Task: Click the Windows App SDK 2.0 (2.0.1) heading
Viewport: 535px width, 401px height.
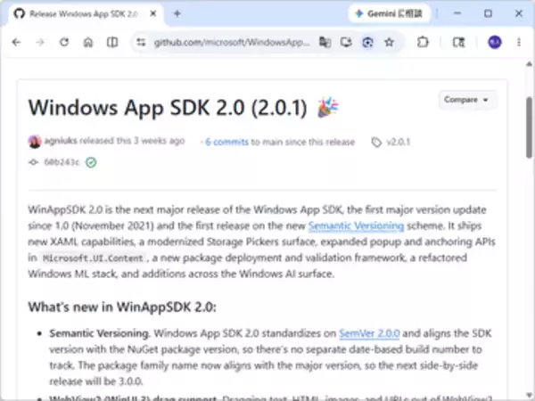Action: [x=168, y=108]
